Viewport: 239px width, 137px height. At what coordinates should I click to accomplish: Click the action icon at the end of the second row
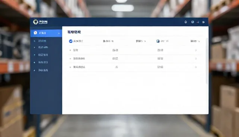click(x=196, y=58)
